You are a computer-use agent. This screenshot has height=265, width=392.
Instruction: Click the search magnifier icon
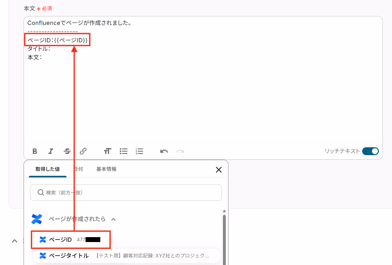click(x=41, y=193)
